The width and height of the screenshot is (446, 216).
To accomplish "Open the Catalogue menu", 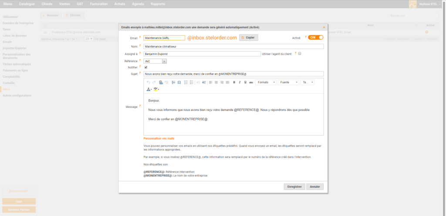I will [x=27, y=3].
